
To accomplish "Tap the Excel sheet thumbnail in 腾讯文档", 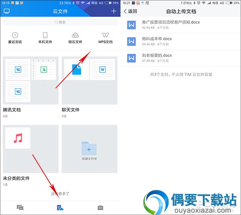I will click(44, 70).
